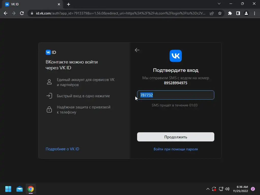Click the padlock icon beside Надёжная защита

point(49,109)
